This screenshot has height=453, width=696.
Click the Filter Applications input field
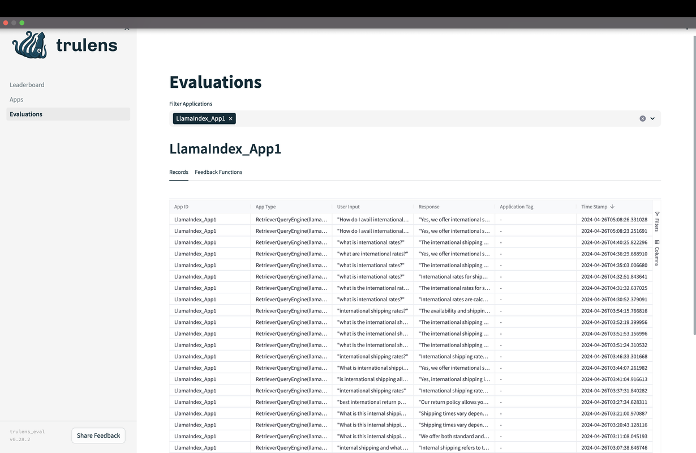415,119
